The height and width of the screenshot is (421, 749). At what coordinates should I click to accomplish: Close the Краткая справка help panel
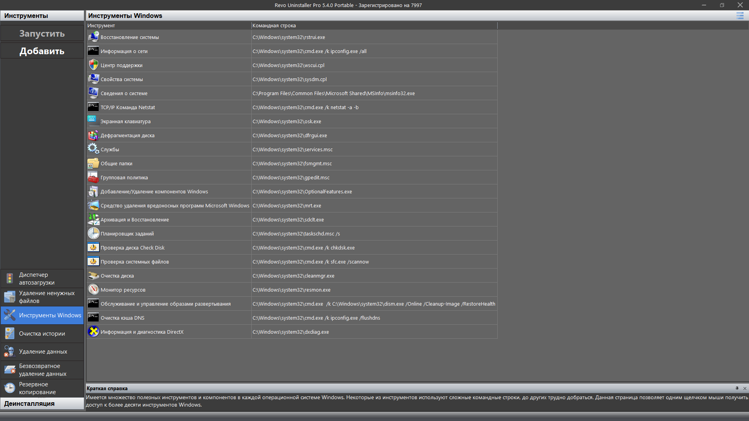(x=745, y=388)
